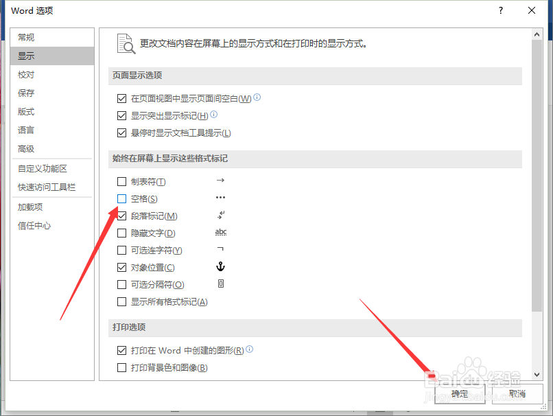
Task: Check the 空格 formatting mark checkbox
Action: click(x=121, y=198)
